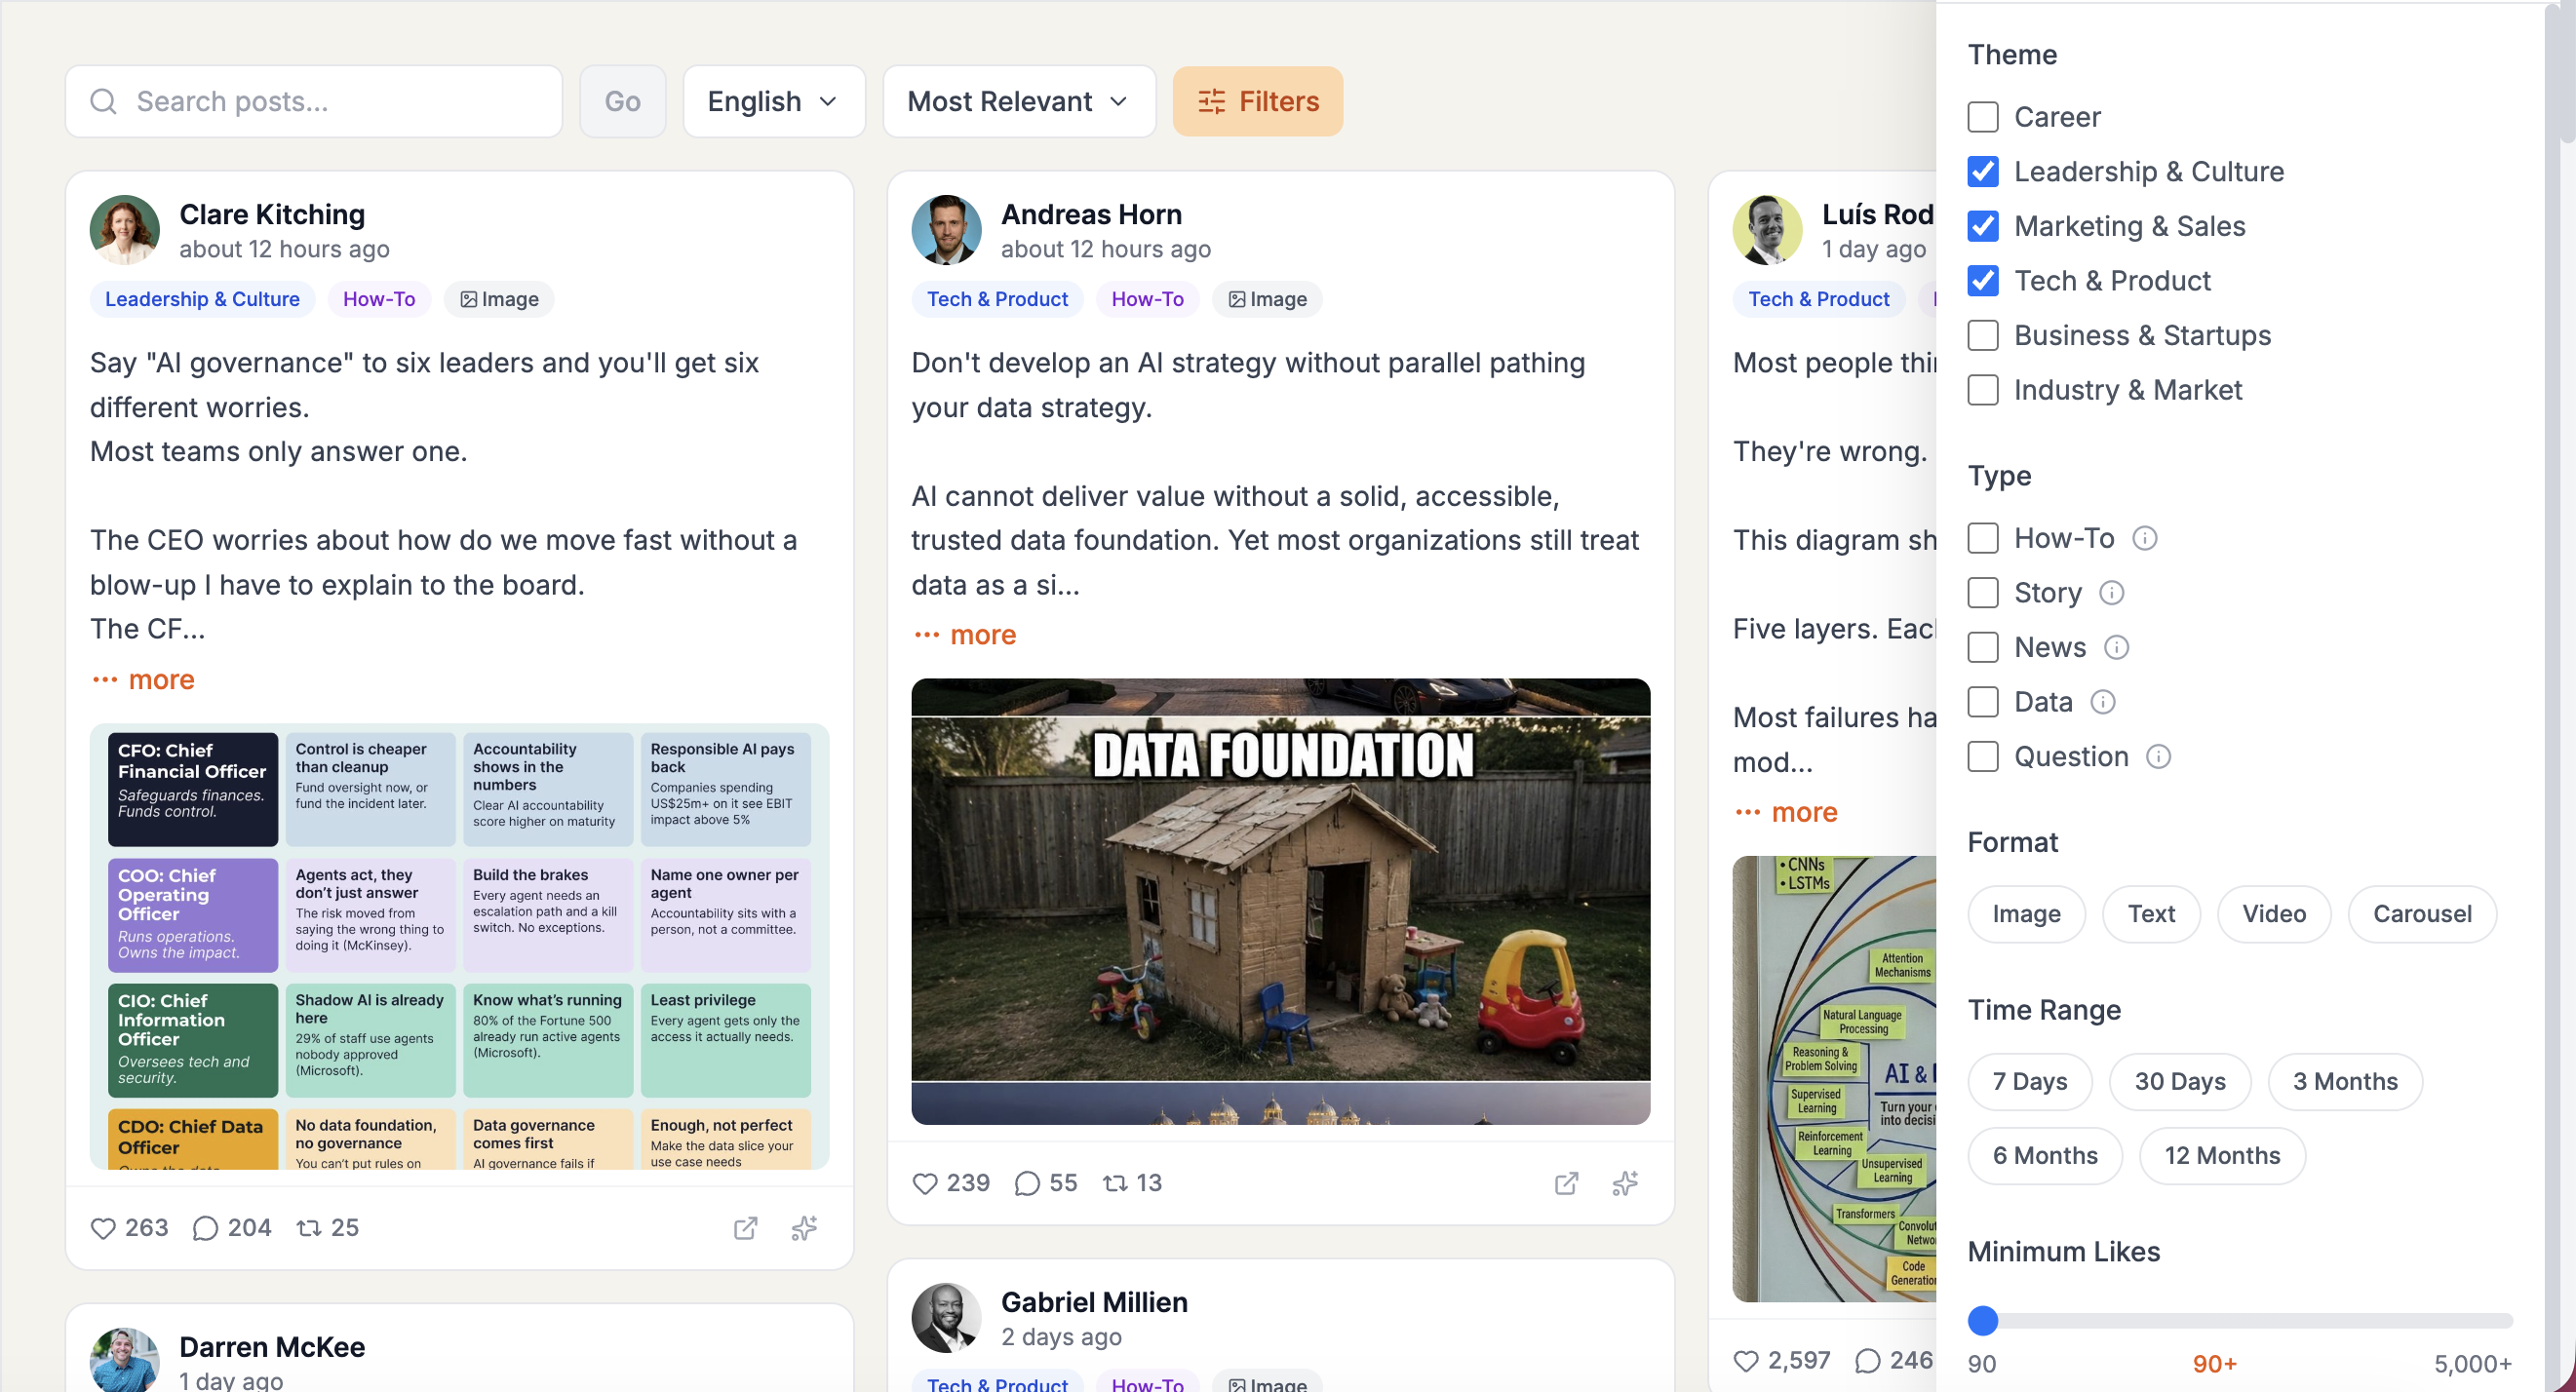Click Minimum Likes slider handle

pos(1982,1321)
